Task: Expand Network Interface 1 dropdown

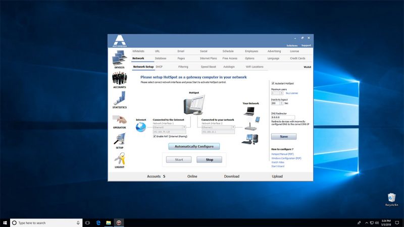Action: (185, 127)
